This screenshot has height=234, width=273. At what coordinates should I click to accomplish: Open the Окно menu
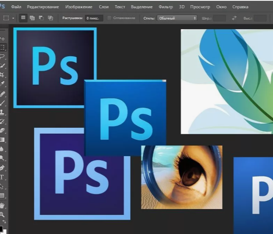(221, 7)
